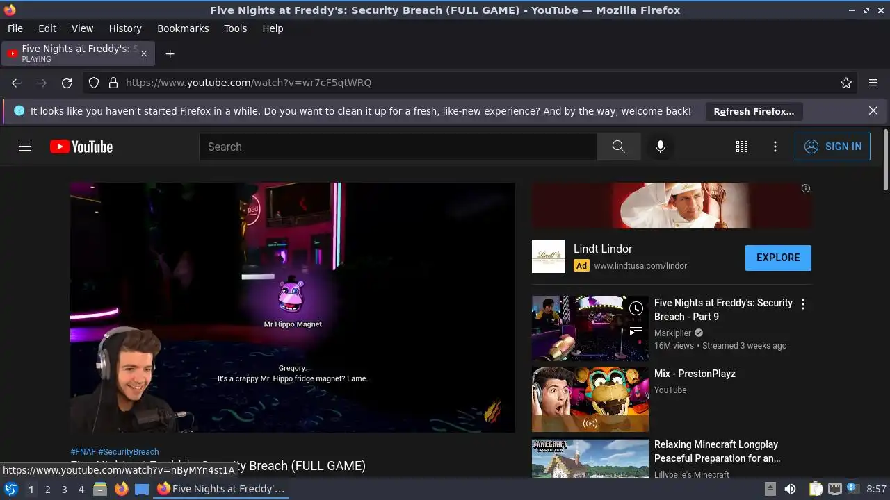Open the History menu

(125, 28)
